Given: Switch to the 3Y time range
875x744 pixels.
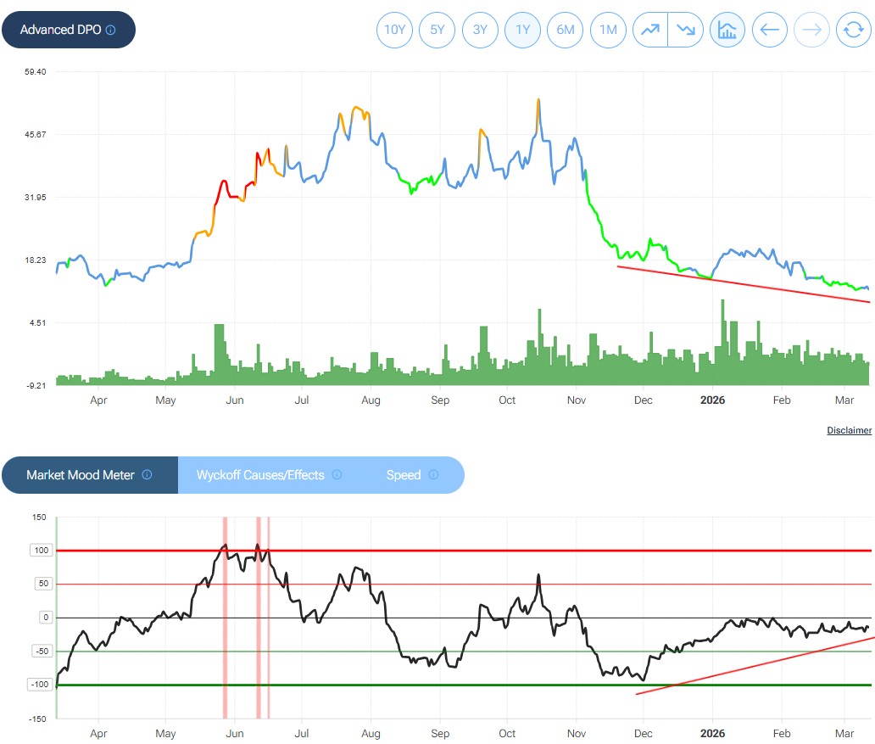Looking at the screenshot, I should click(x=480, y=30).
